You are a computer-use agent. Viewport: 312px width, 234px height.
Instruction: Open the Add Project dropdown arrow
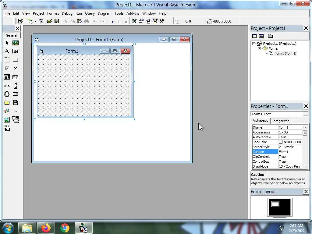point(25,21)
